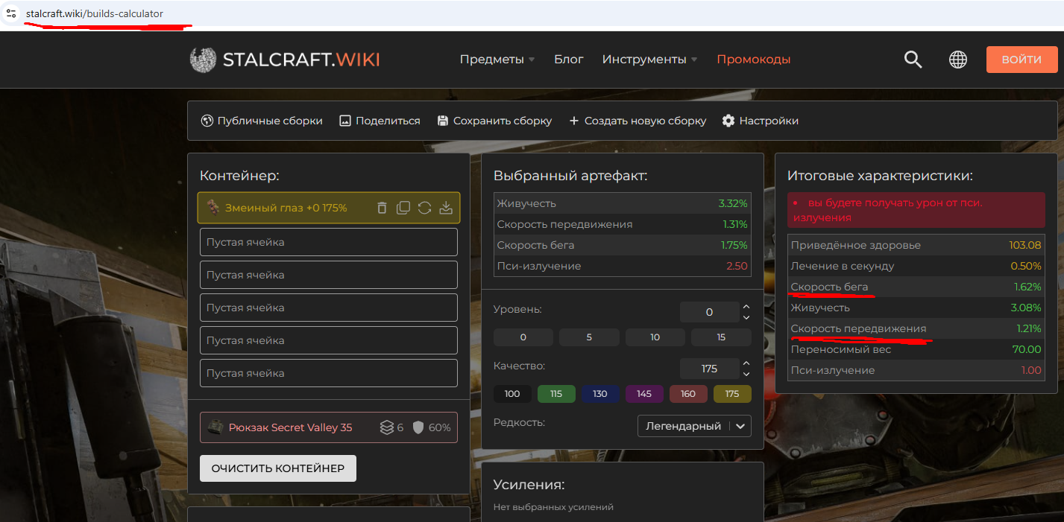Click the swap/refresh arrows icon on Змеиный глаз
1064x522 pixels.
click(424, 209)
